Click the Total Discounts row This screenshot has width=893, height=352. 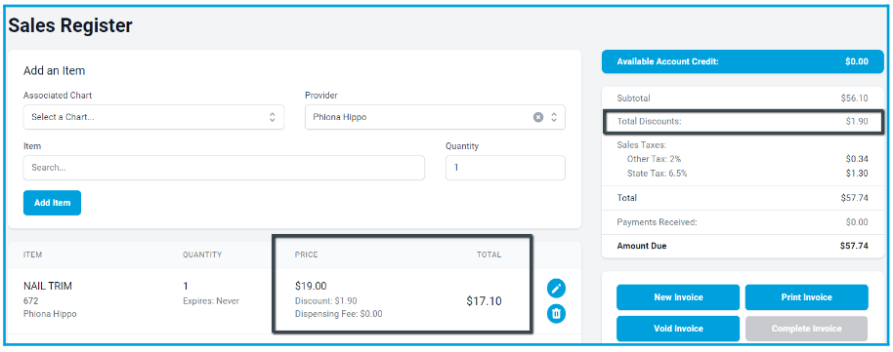coord(743,121)
